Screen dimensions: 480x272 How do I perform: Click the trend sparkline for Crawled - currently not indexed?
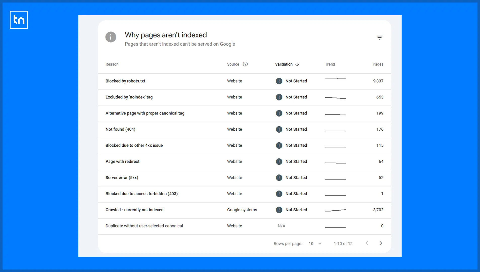(335, 210)
